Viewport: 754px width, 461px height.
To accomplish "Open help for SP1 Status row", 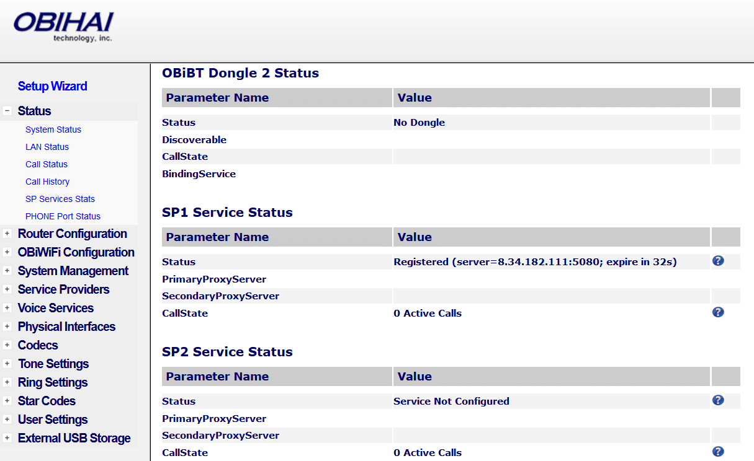I will coord(718,261).
